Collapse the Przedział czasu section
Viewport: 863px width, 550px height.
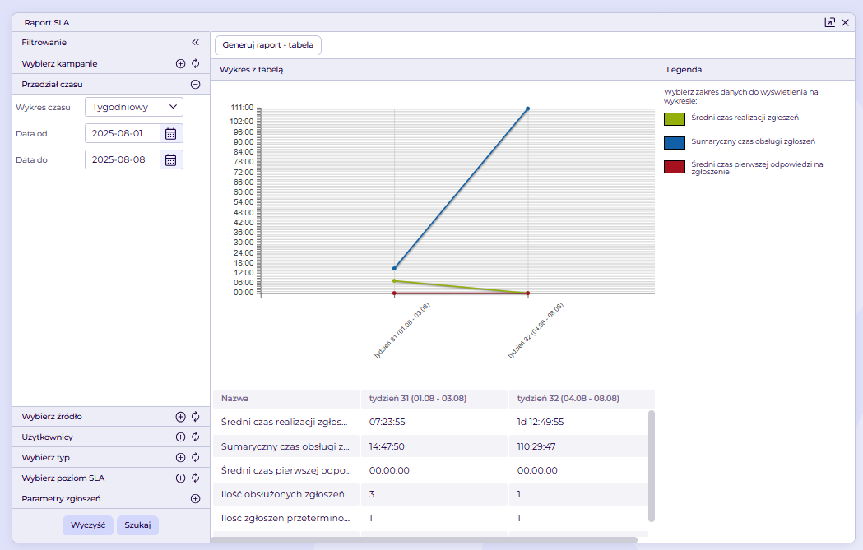pos(195,85)
